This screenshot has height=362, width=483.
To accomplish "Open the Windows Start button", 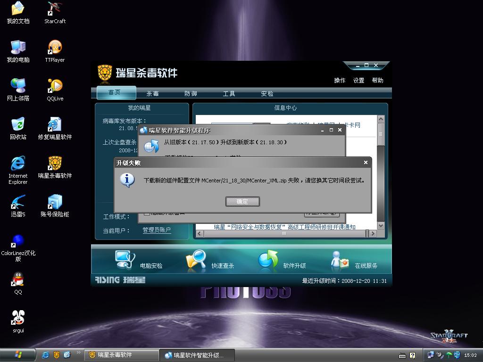I will point(17,355).
